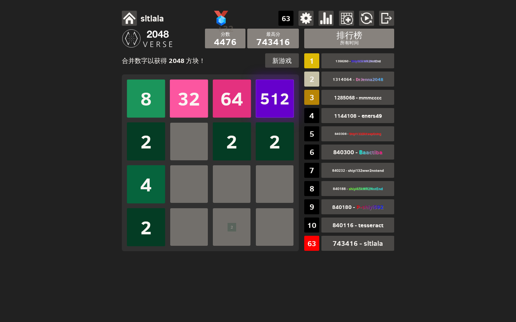Select the 8 tile
This screenshot has height=322, width=516.
pyautogui.click(x=146, y=98)
